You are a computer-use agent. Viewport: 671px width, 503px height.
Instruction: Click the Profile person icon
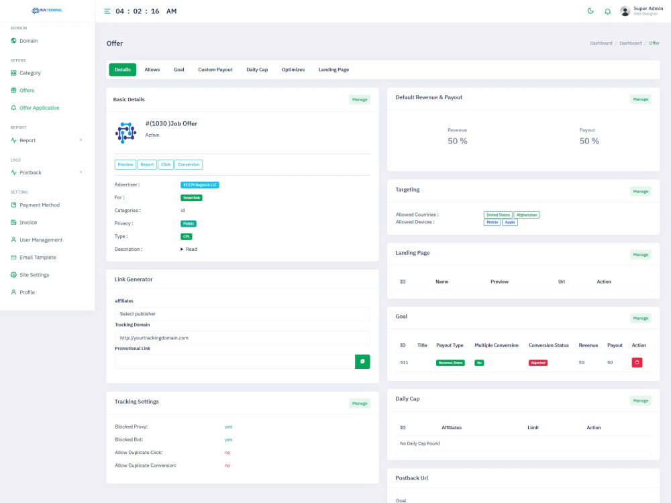13,292
